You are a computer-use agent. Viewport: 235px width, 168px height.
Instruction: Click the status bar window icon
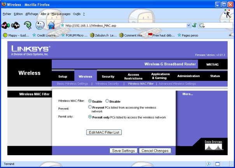[217, 164]
